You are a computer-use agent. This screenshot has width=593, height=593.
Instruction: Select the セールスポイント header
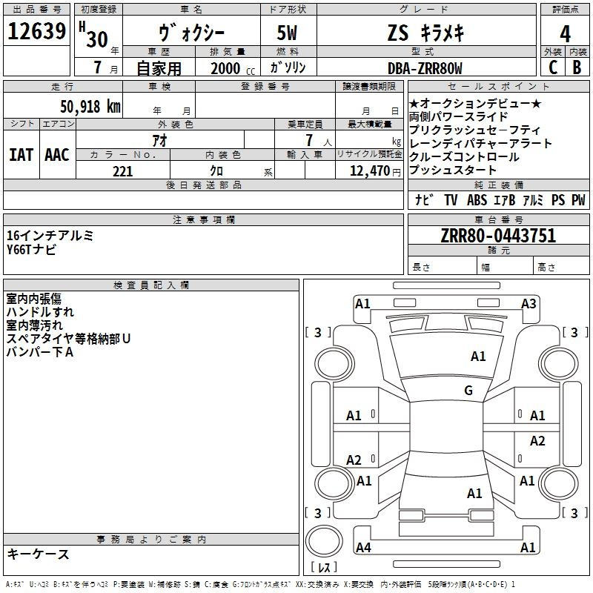(498, 86)
